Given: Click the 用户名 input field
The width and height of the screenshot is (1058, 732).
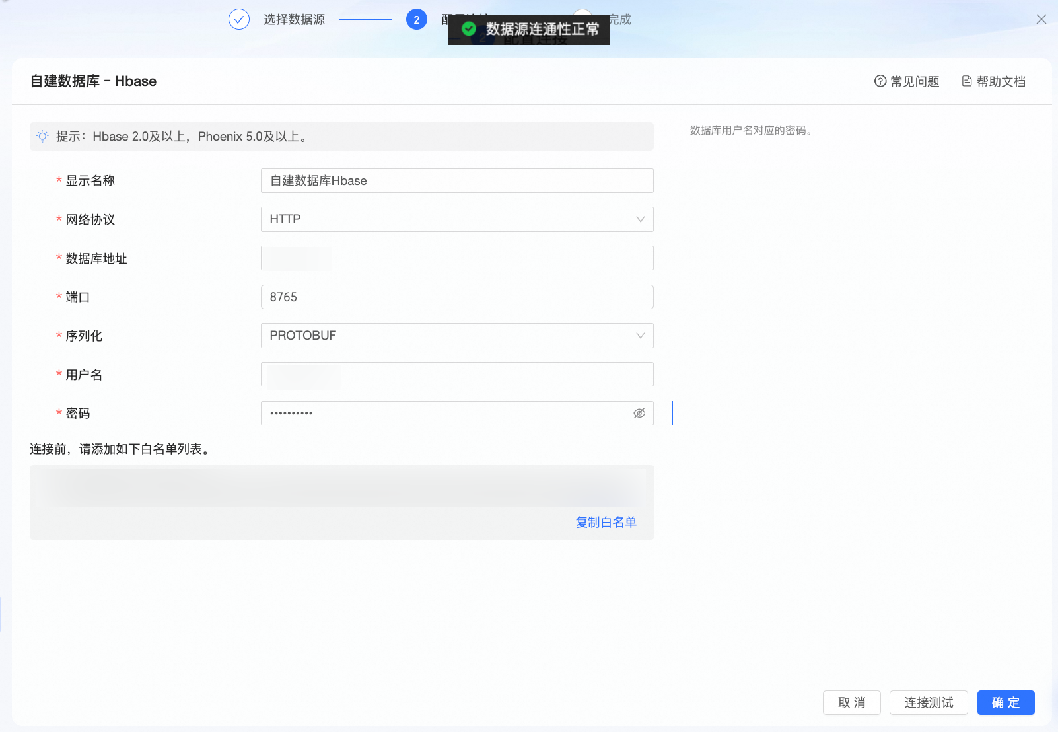Looking at the screenshot, I should pos(457,375).
